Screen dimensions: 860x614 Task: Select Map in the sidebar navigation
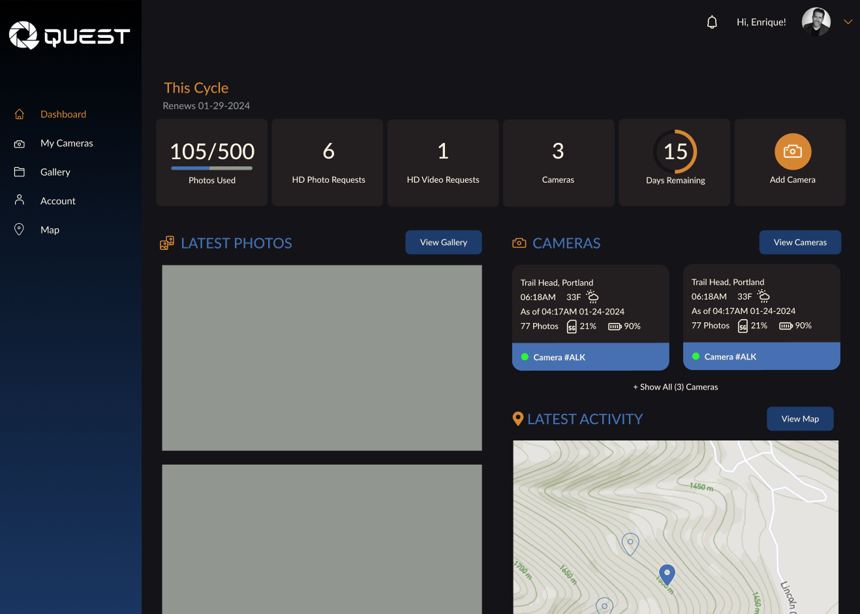pyautogui.click(x=50, y=230)
